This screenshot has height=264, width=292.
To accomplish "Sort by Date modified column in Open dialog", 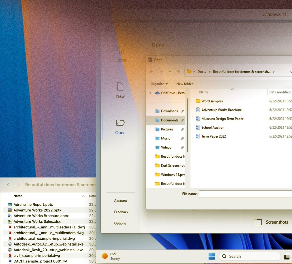I will pos(280,92).
